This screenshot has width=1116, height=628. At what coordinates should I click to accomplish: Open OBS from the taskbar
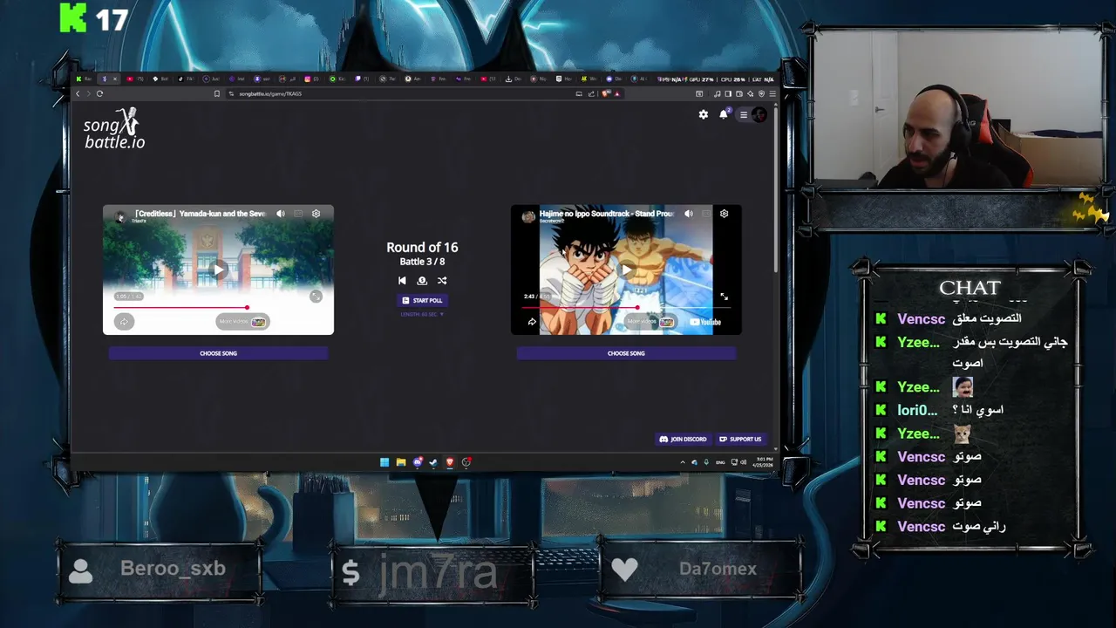466,462
